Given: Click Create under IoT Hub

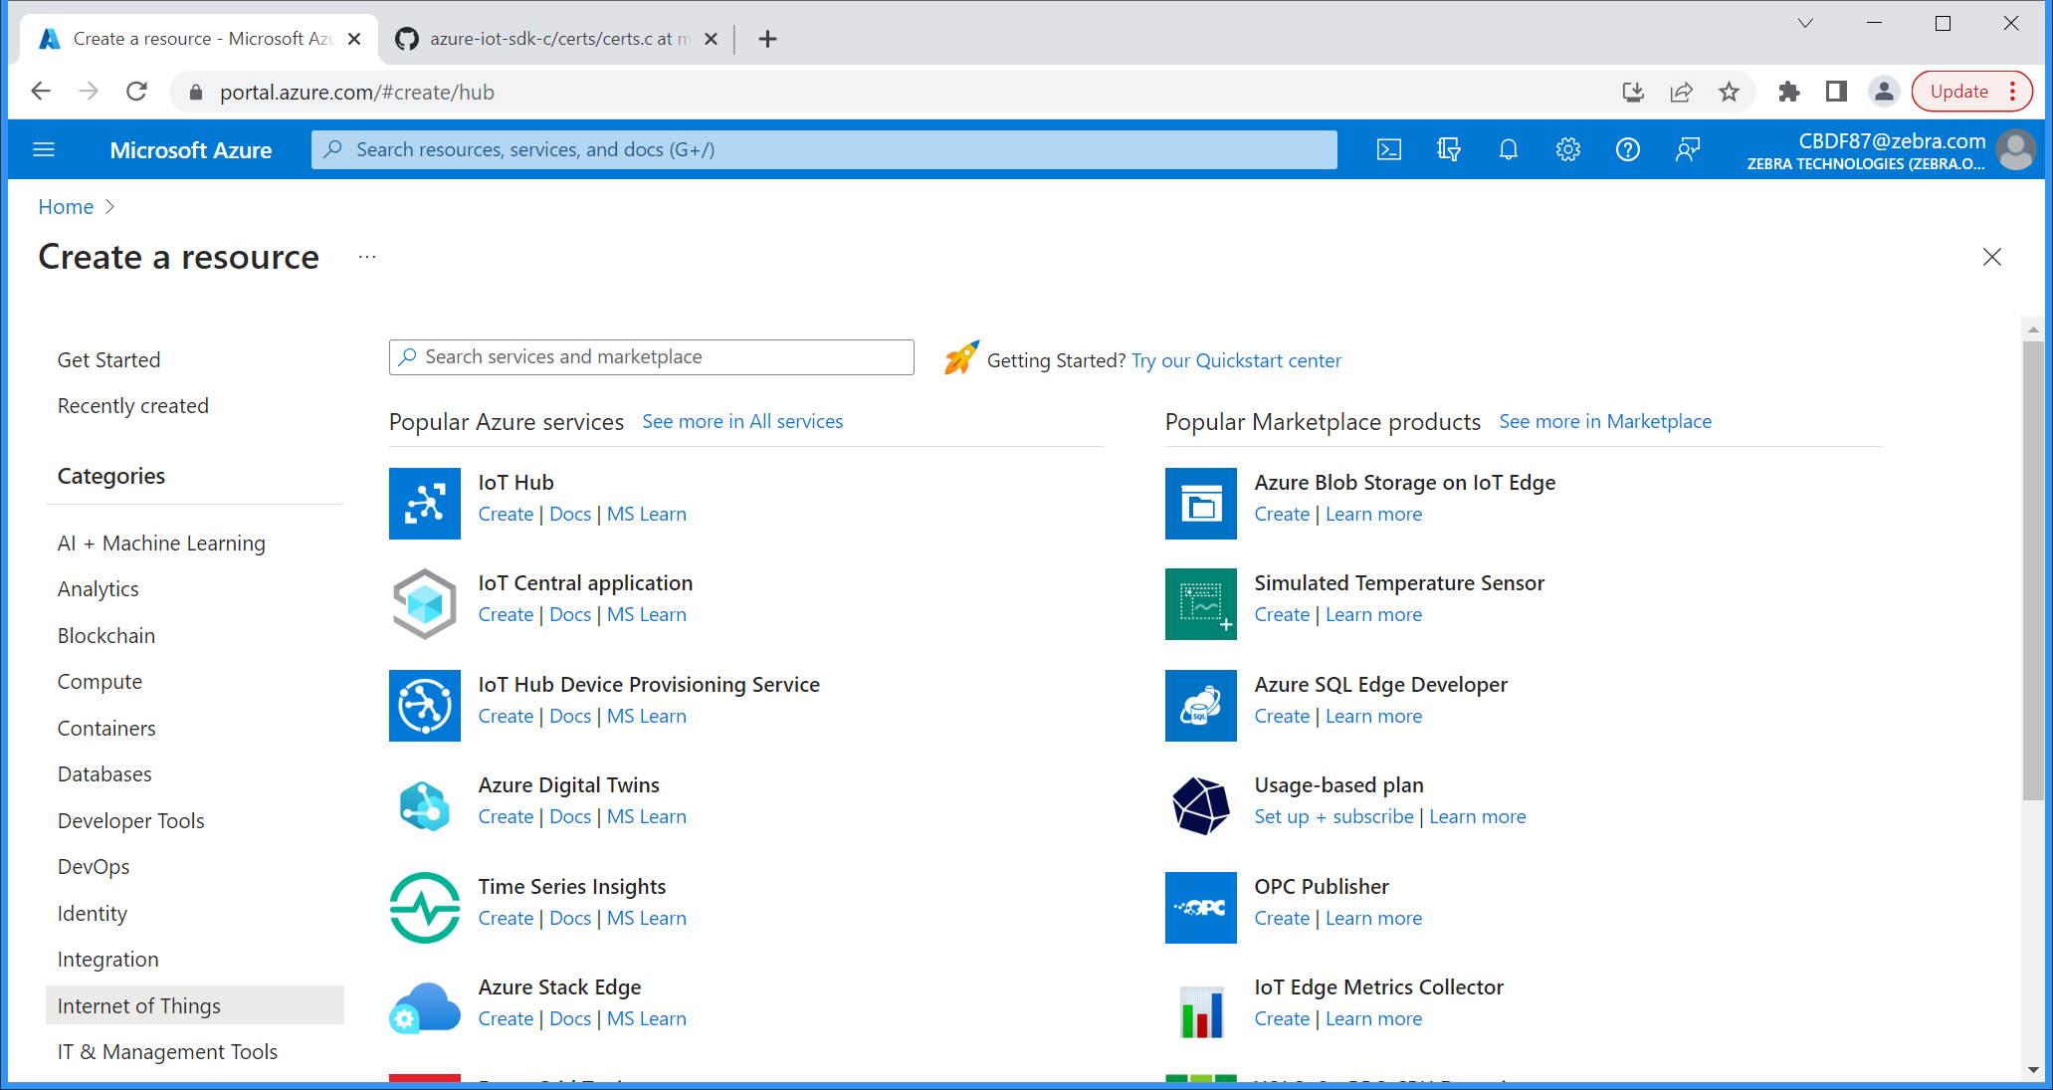Looking at the screenshot, I should tap(506, 515).
